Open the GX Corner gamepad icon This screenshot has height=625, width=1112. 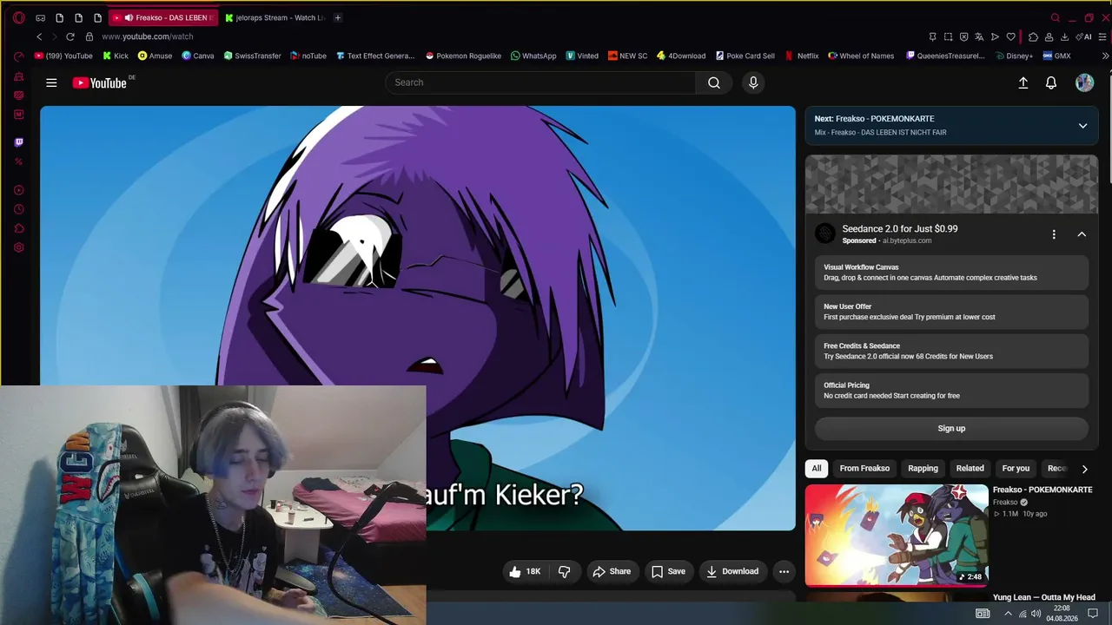pyautogui.click(x=41, y=17)
